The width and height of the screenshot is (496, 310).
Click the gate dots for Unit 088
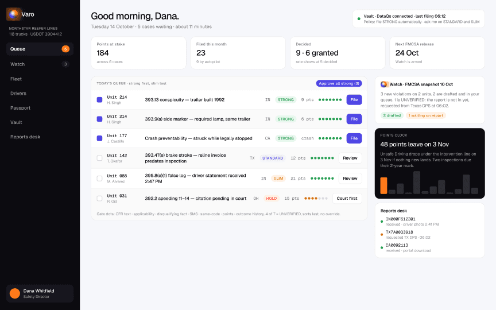coord(322,179)
